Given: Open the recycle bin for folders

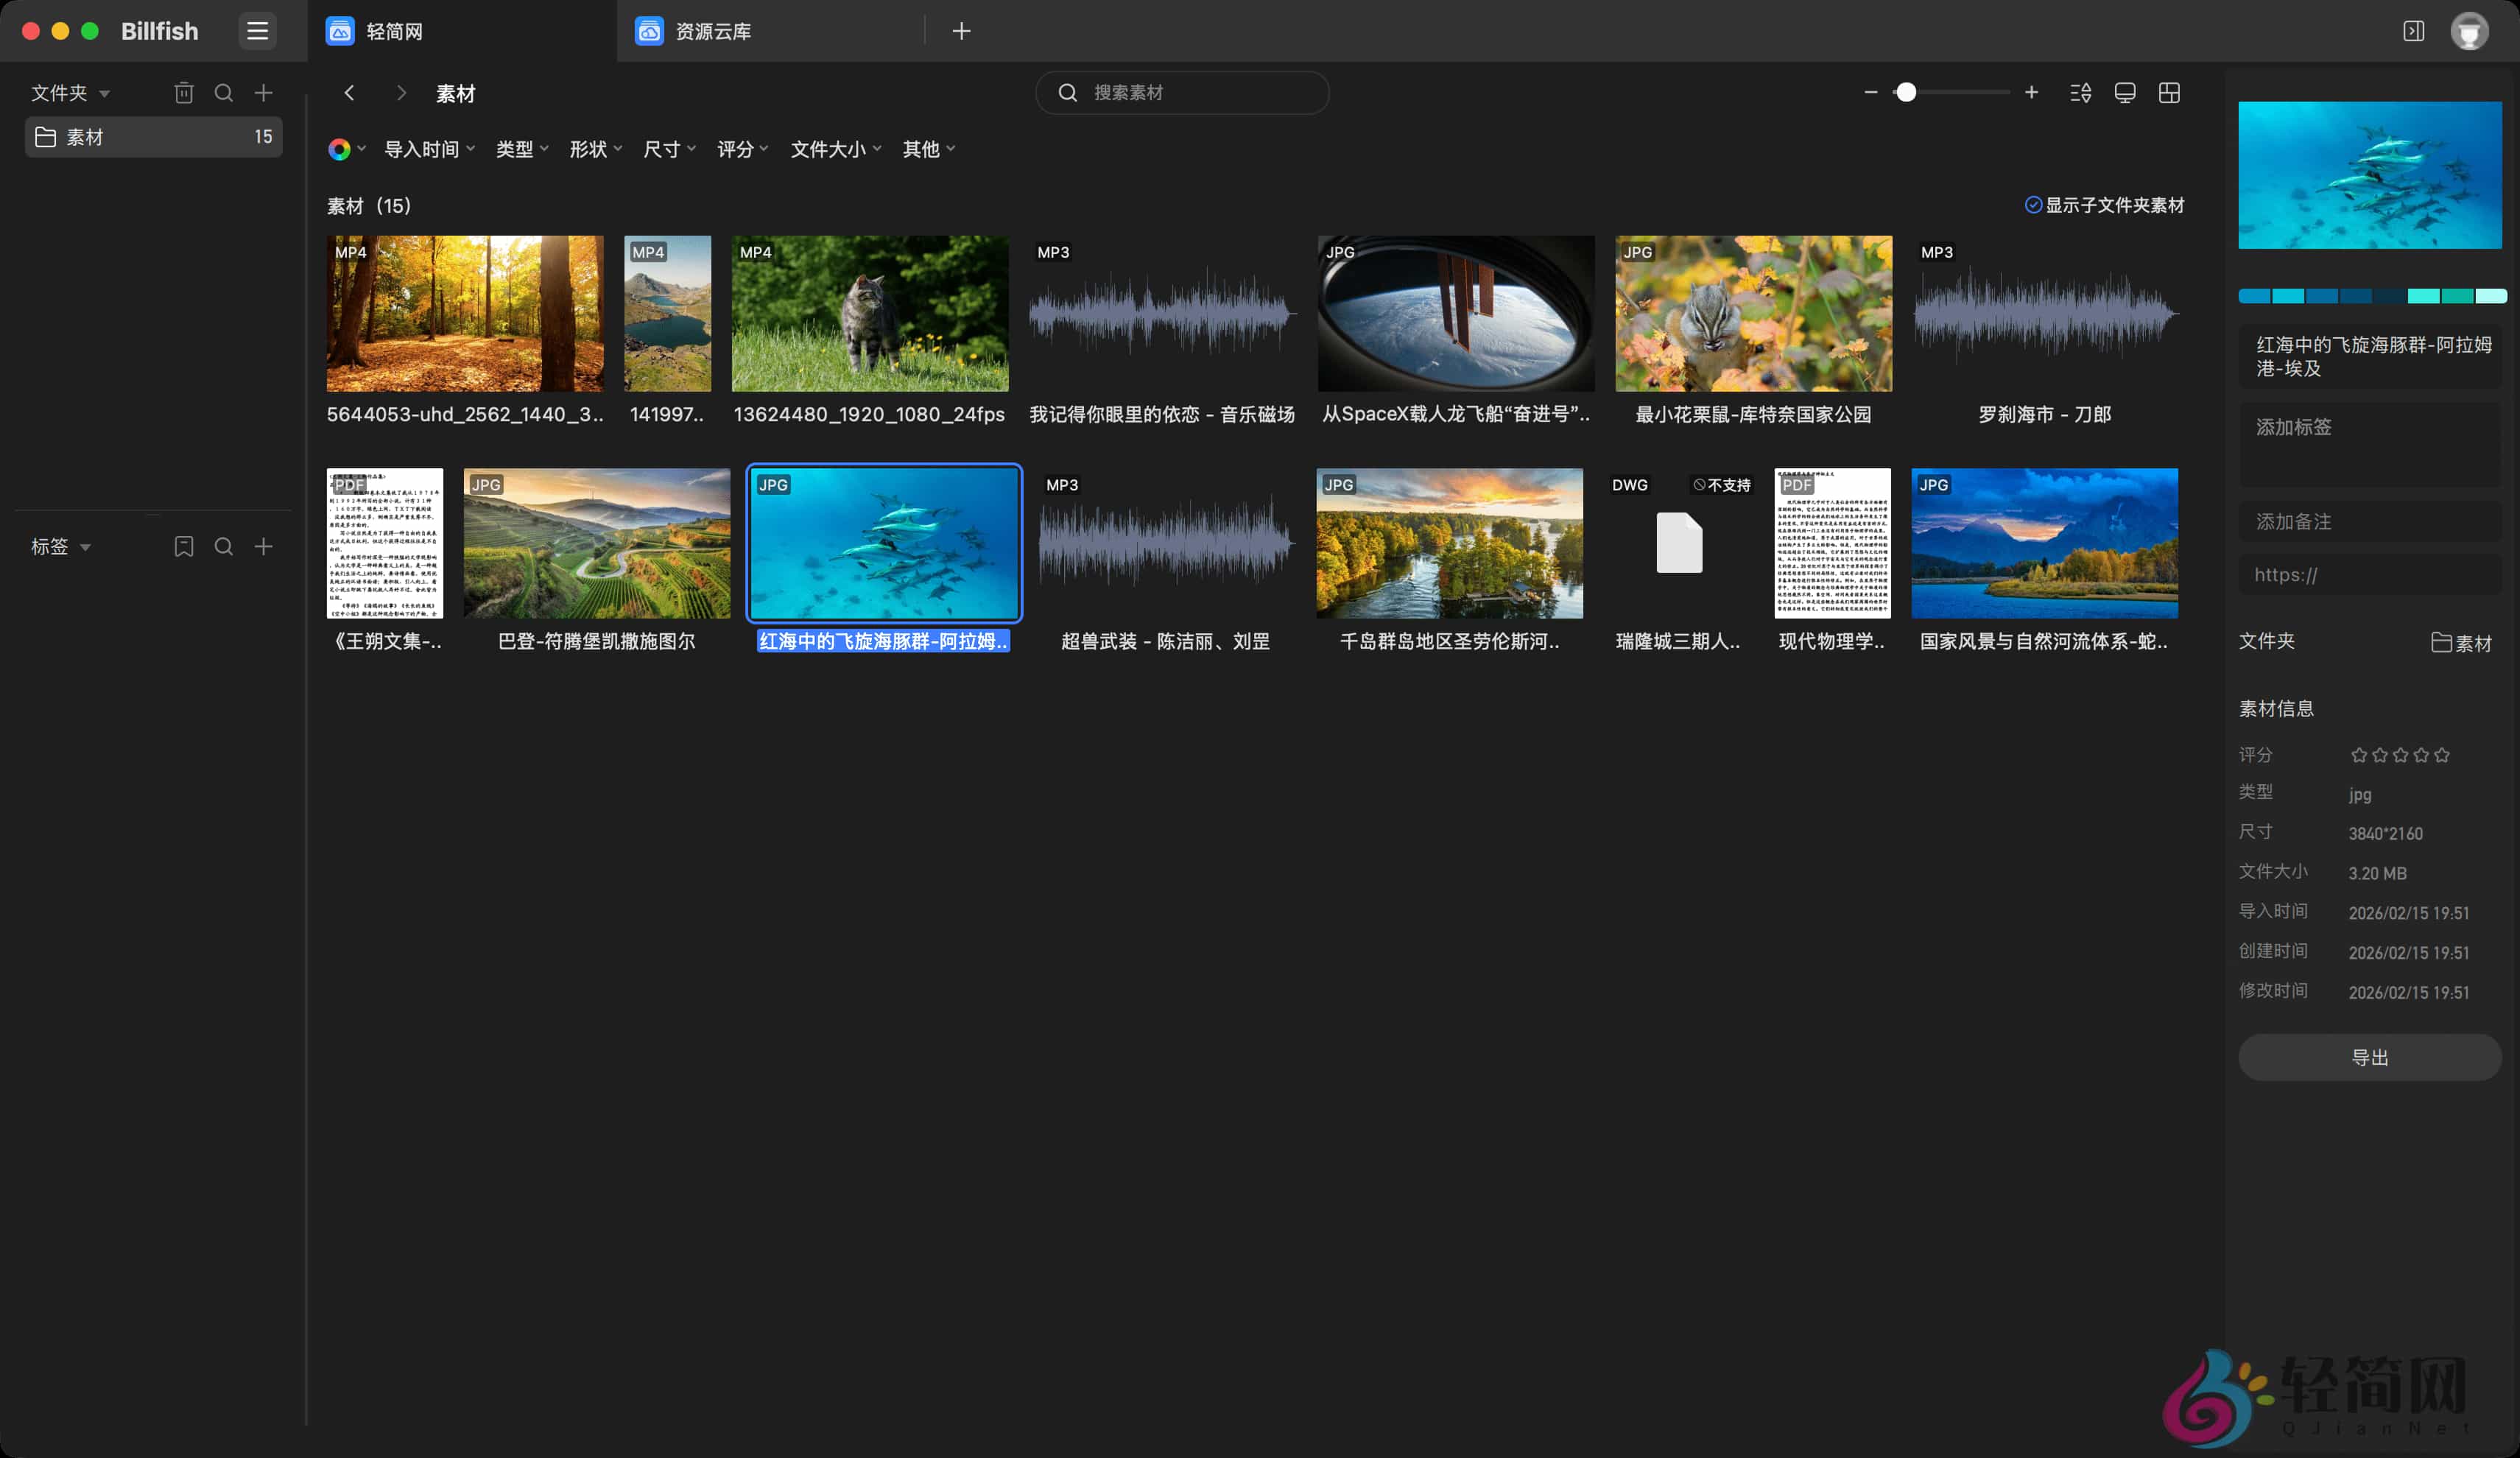Looking at the screenshot, I should click(184, 92).
